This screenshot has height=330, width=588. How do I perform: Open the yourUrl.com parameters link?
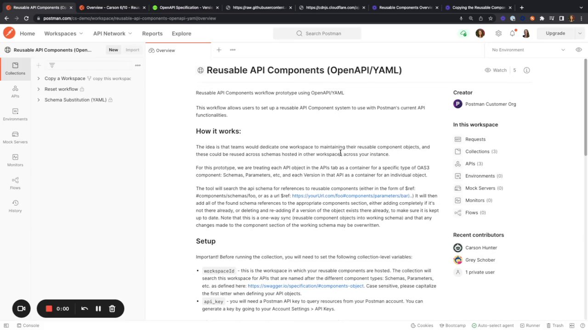click(x=352, y=196)
